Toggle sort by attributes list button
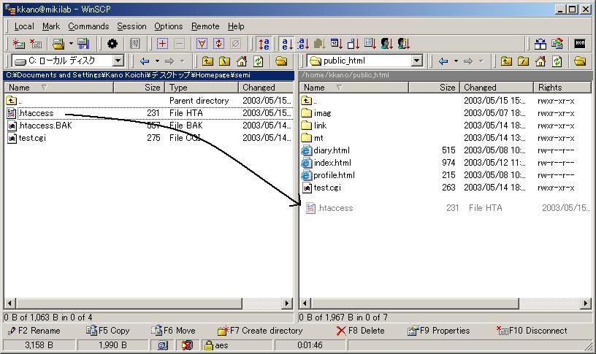 [370, 44]
